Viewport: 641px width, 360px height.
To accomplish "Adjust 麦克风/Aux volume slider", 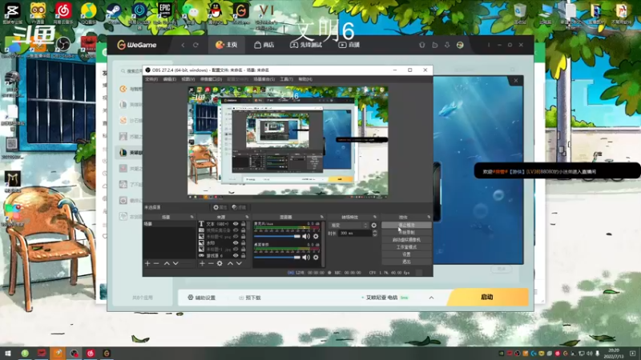I will tap(277, 236).
